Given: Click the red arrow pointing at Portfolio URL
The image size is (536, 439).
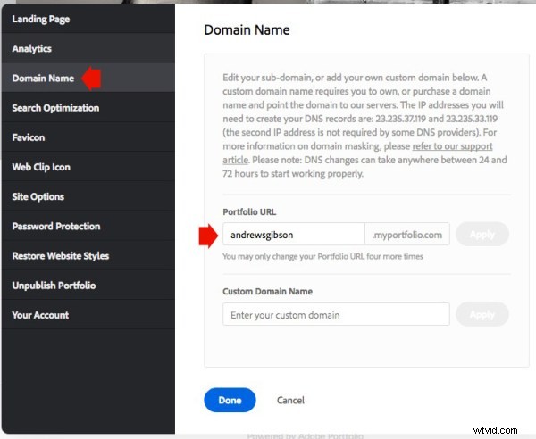Looking at the screenshot, I should (x=207, y=236).
